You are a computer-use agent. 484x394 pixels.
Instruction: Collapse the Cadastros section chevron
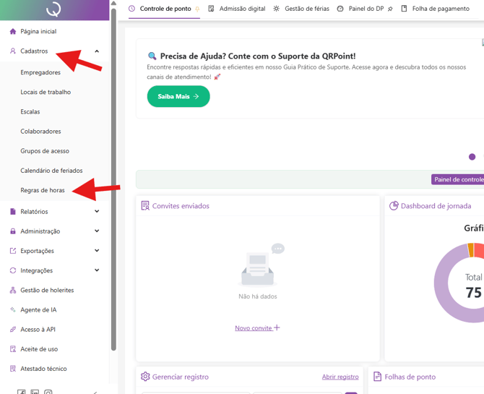(x=97, y=51)
